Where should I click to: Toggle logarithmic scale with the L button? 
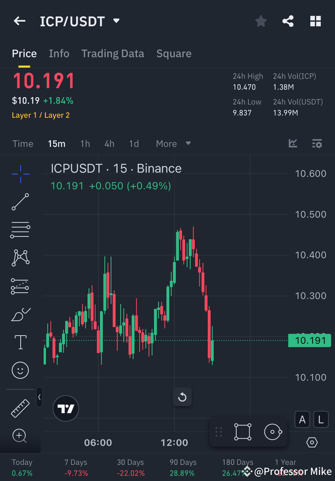[x=321, y=419]
